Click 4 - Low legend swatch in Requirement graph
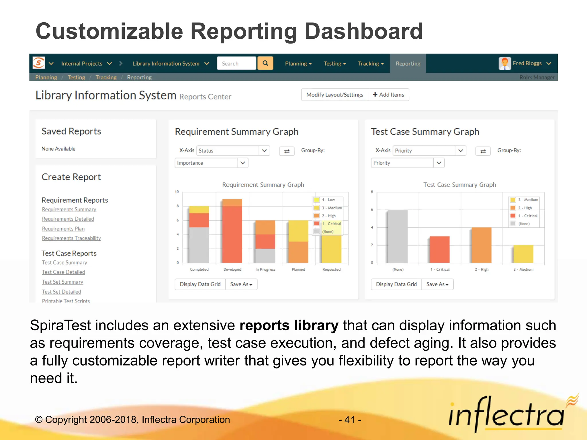Viewport: 587px width, 440px height. tap(317, 200)
